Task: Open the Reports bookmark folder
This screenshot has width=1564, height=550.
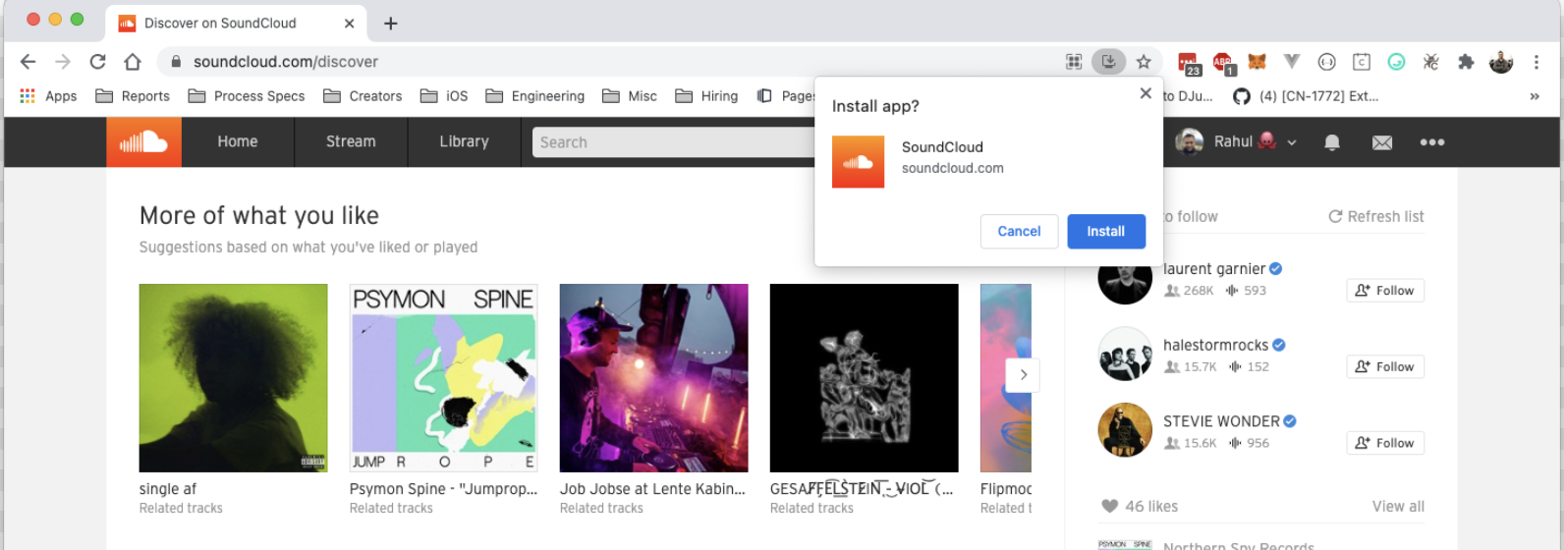Action: (x=133, y=96)
